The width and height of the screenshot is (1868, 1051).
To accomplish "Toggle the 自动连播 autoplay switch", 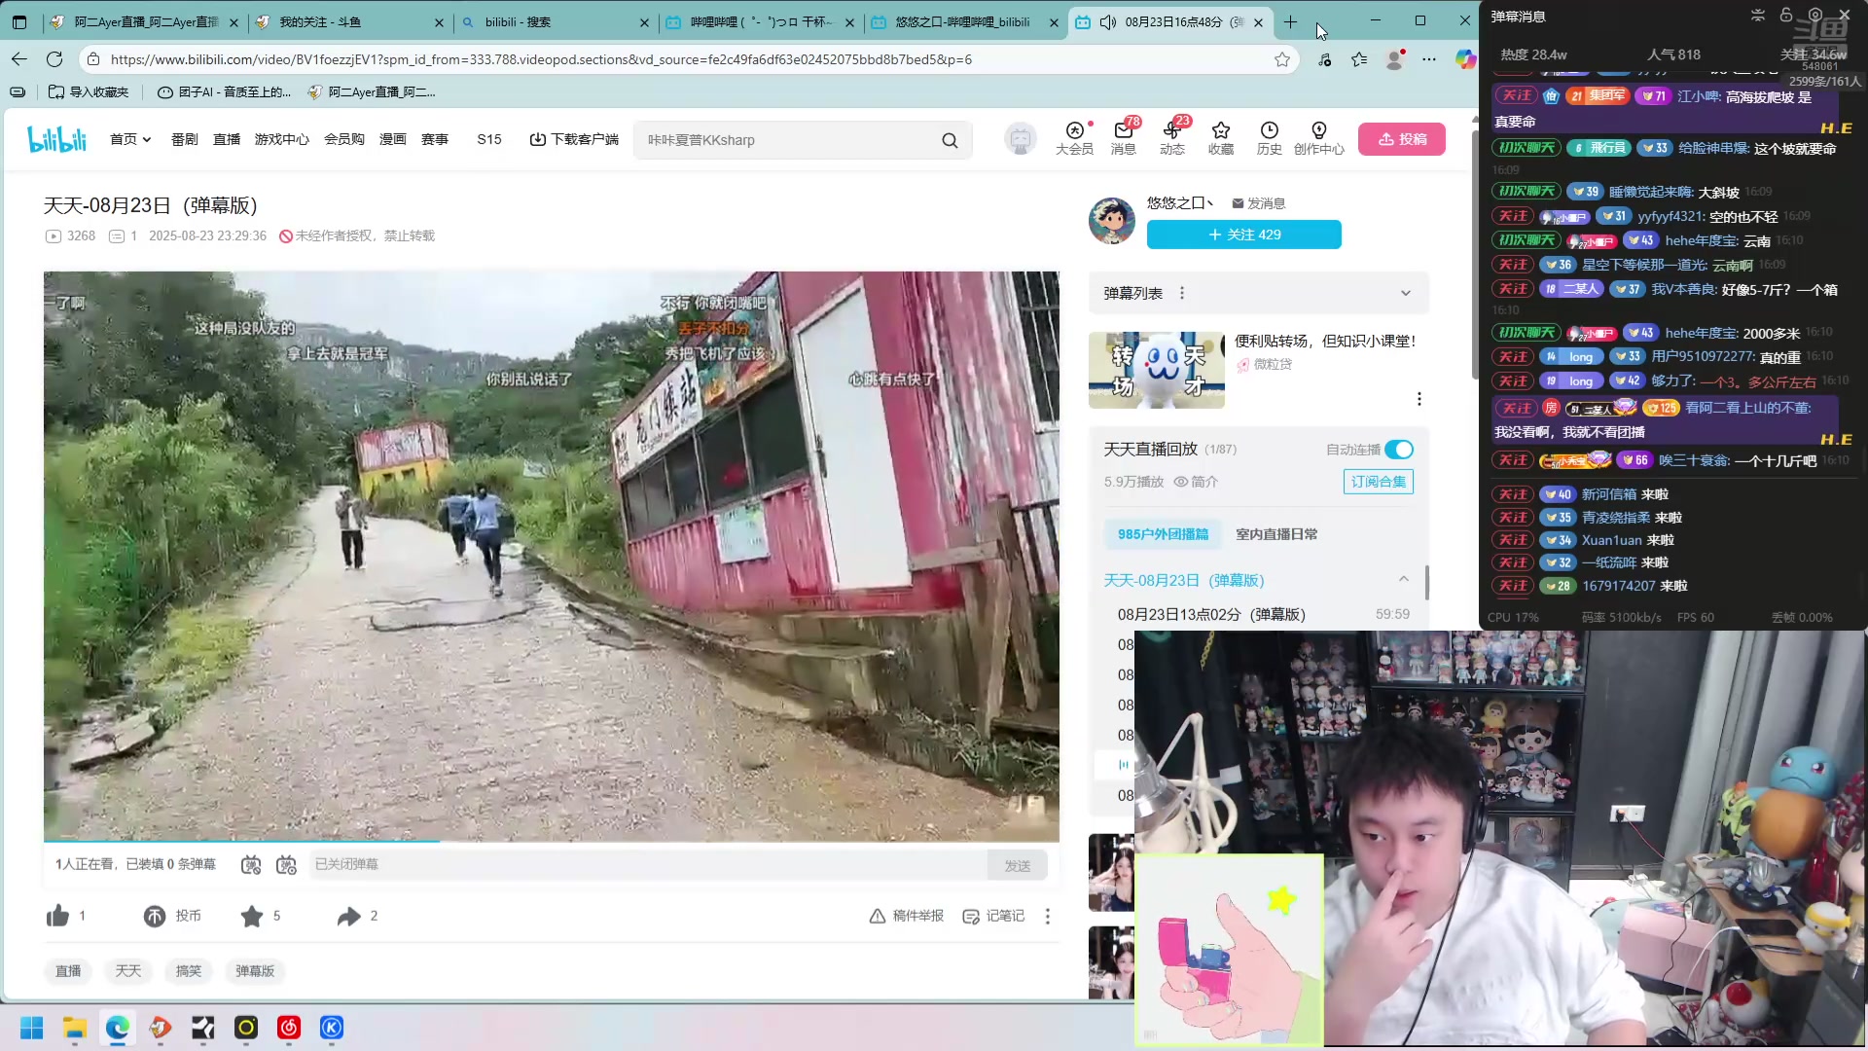I will (x=1399, y=450).
